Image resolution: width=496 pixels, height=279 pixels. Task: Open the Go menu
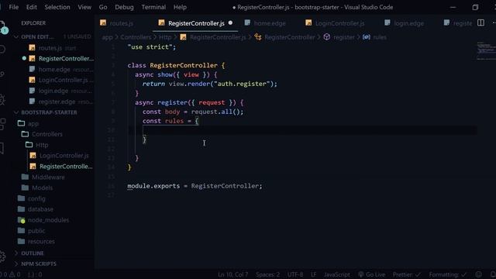pos(103,7)
